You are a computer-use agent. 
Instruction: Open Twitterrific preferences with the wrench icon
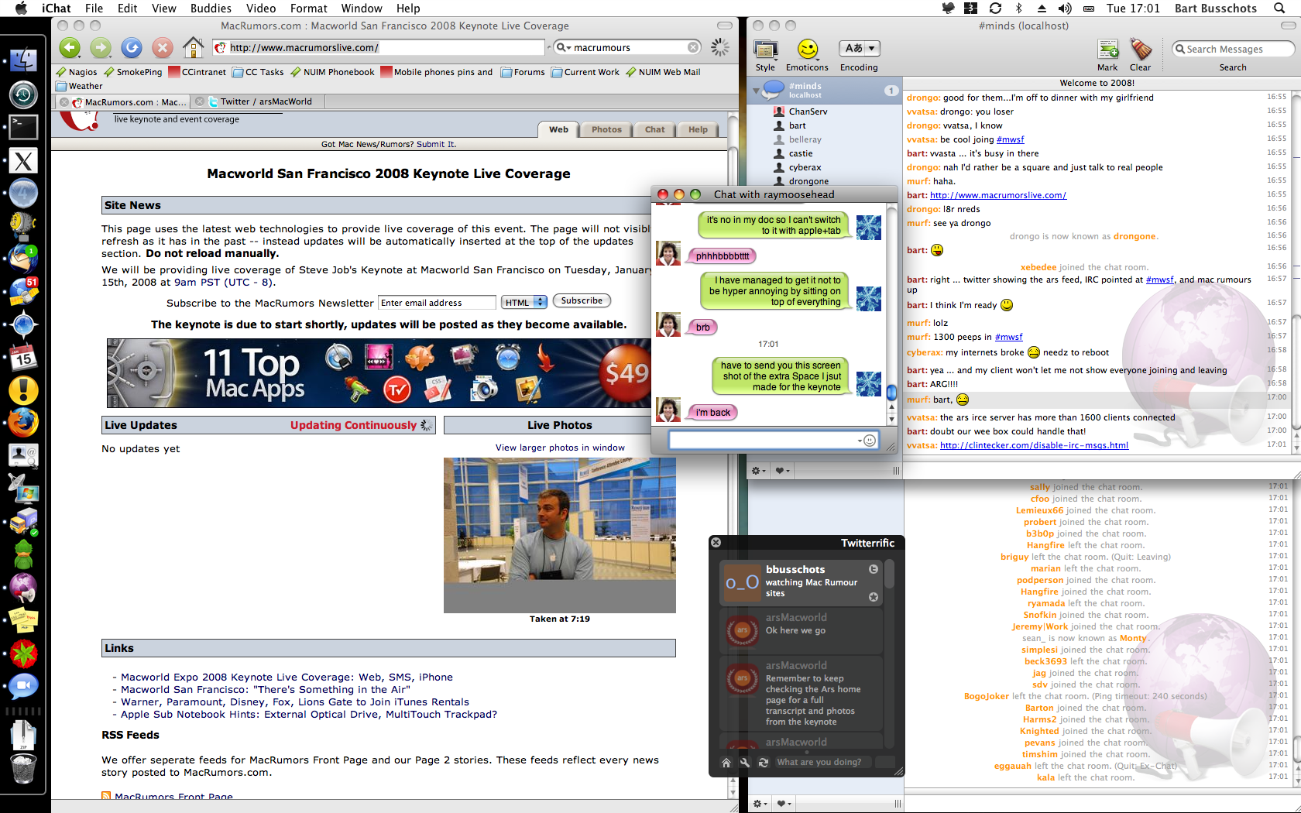pos(745,763)
